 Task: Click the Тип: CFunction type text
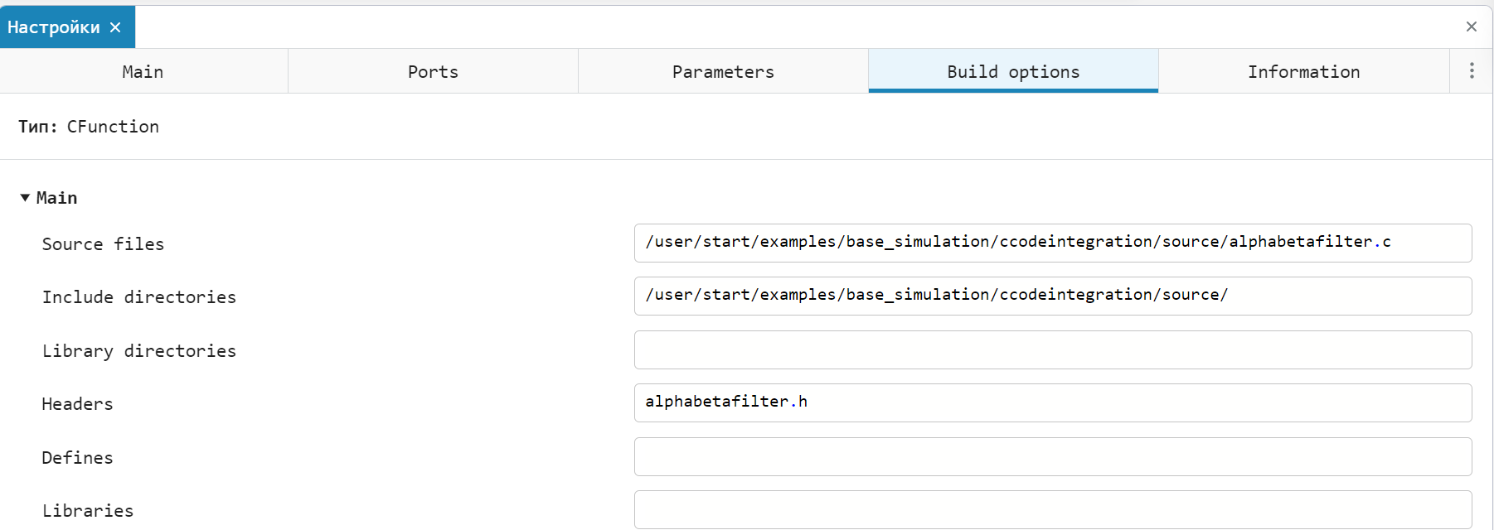[x=89, y=127]
